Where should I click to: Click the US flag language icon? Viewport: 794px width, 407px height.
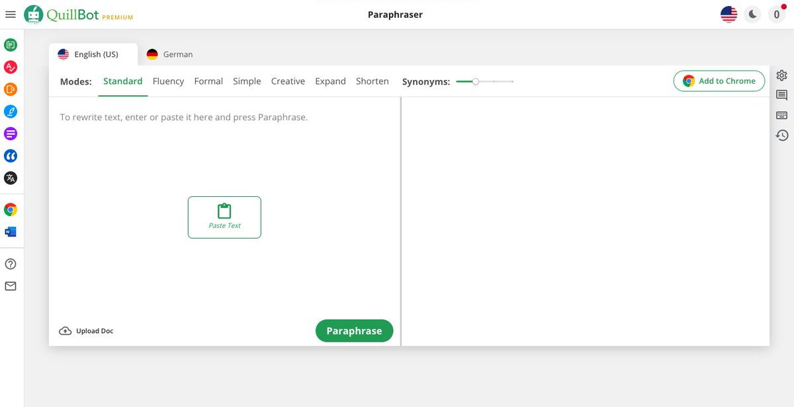click(x=728, y=15)
